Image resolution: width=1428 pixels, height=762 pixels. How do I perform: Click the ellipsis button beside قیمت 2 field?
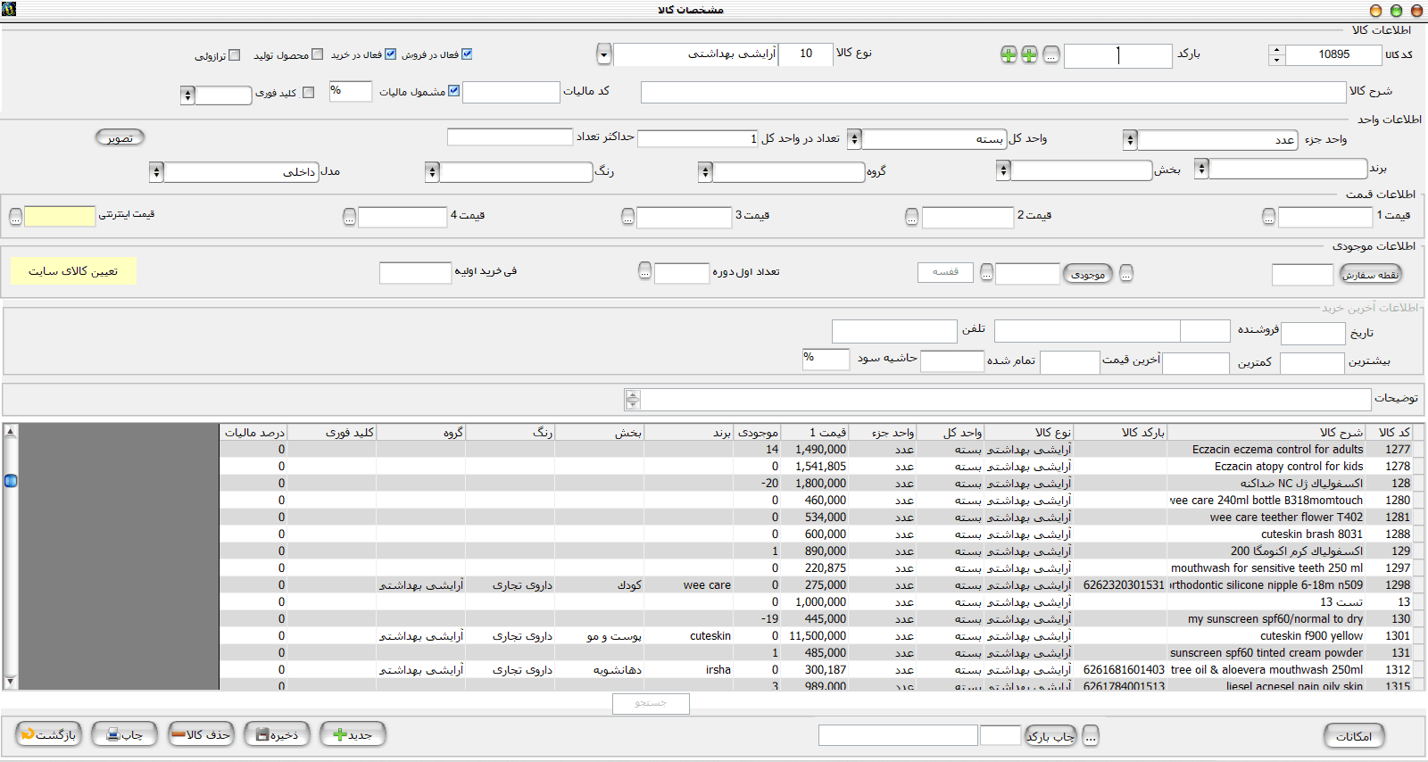(x=911, y=217)
